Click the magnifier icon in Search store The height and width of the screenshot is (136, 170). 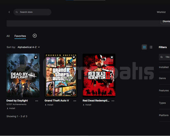[x=17, y=12]
